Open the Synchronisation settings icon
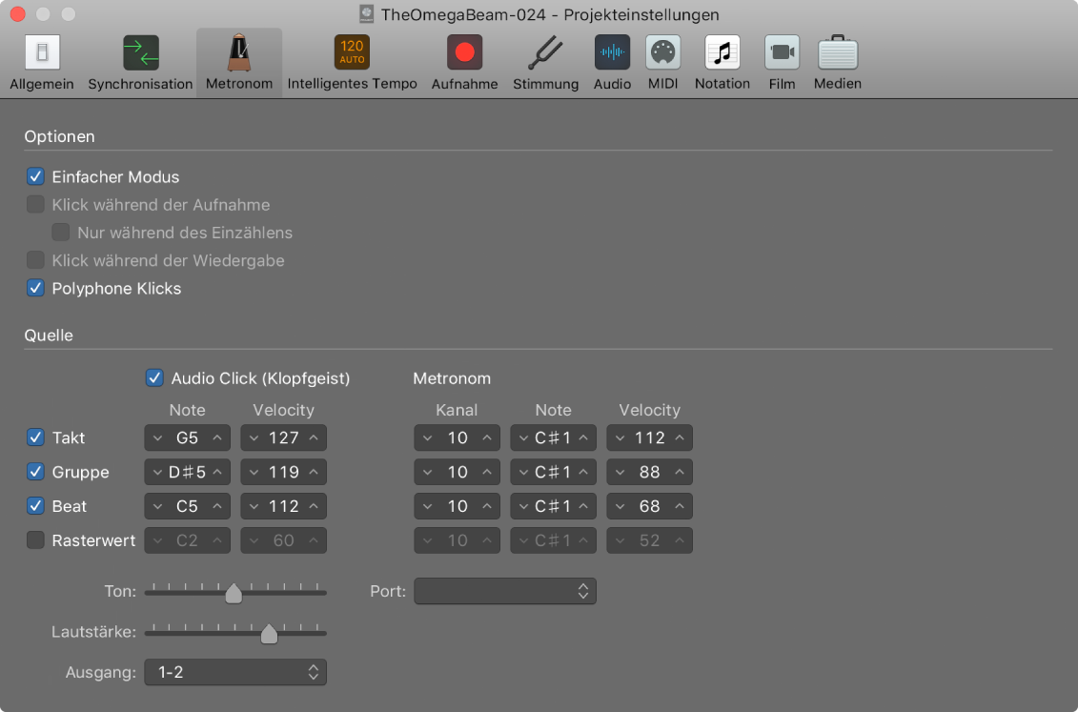The width and height of the screenshot is (1078, 712). pos(141,52)
